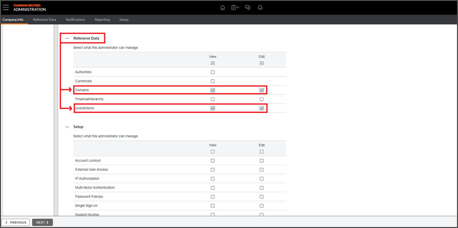This screenshot has height=228, width=458.
Task: Click the Multi-factor Authentication label
Action: tap(95, 188)
